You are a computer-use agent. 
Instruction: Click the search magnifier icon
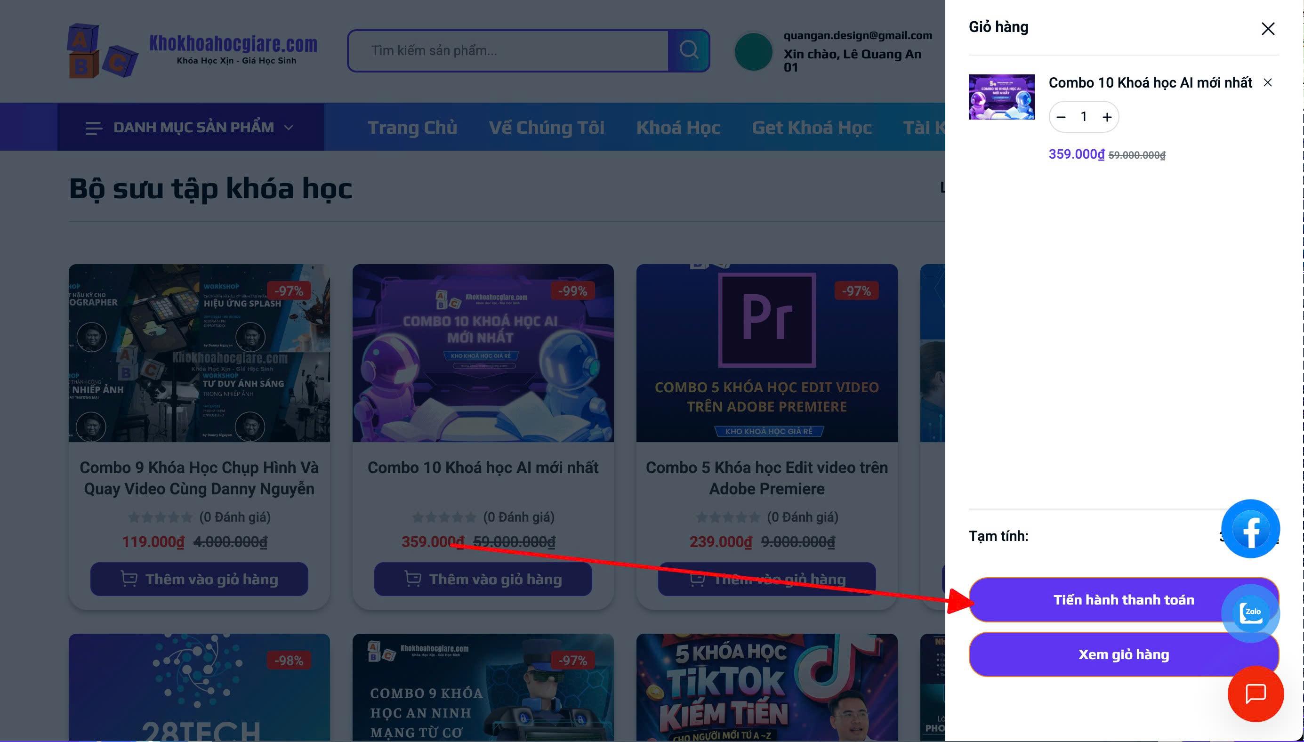point(688,50)
